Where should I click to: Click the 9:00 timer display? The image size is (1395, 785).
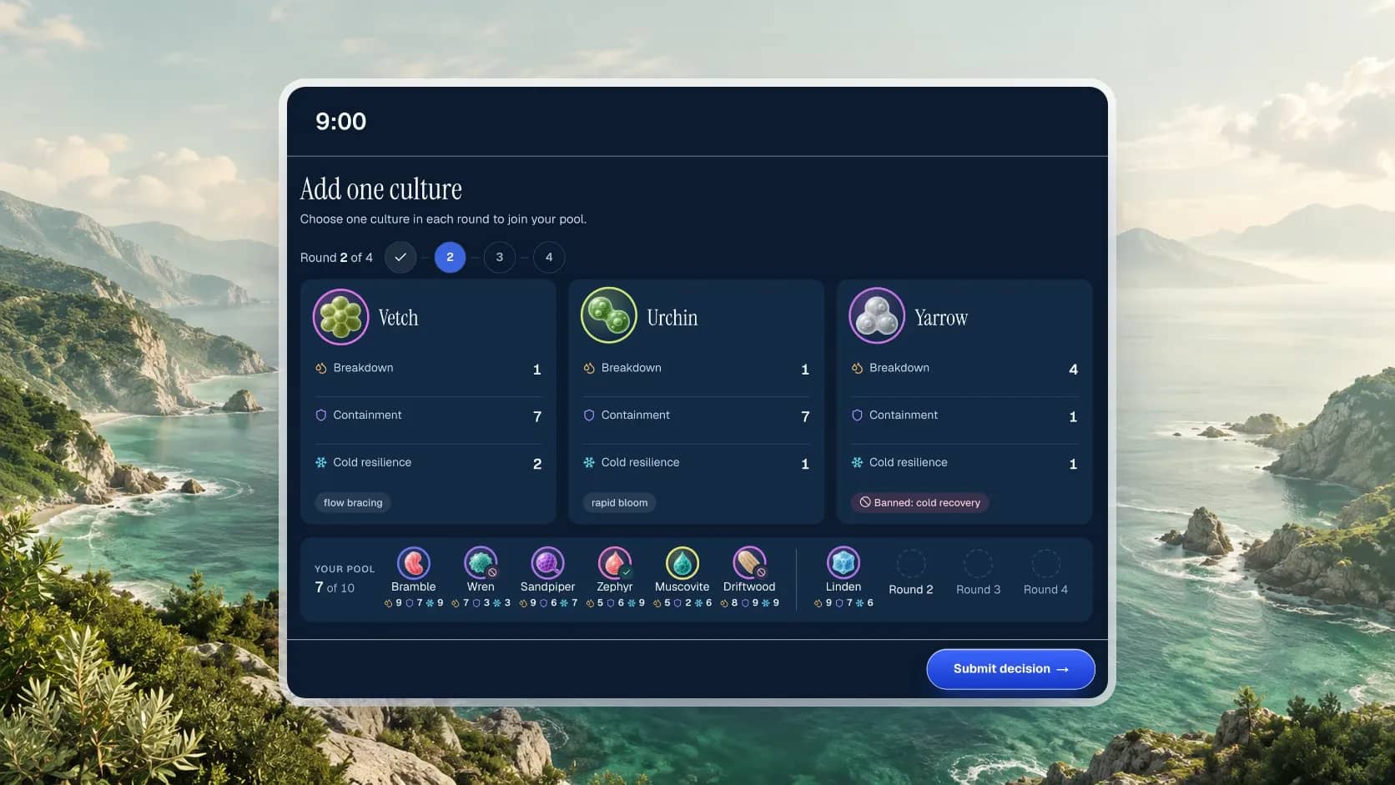pos(340,122)
